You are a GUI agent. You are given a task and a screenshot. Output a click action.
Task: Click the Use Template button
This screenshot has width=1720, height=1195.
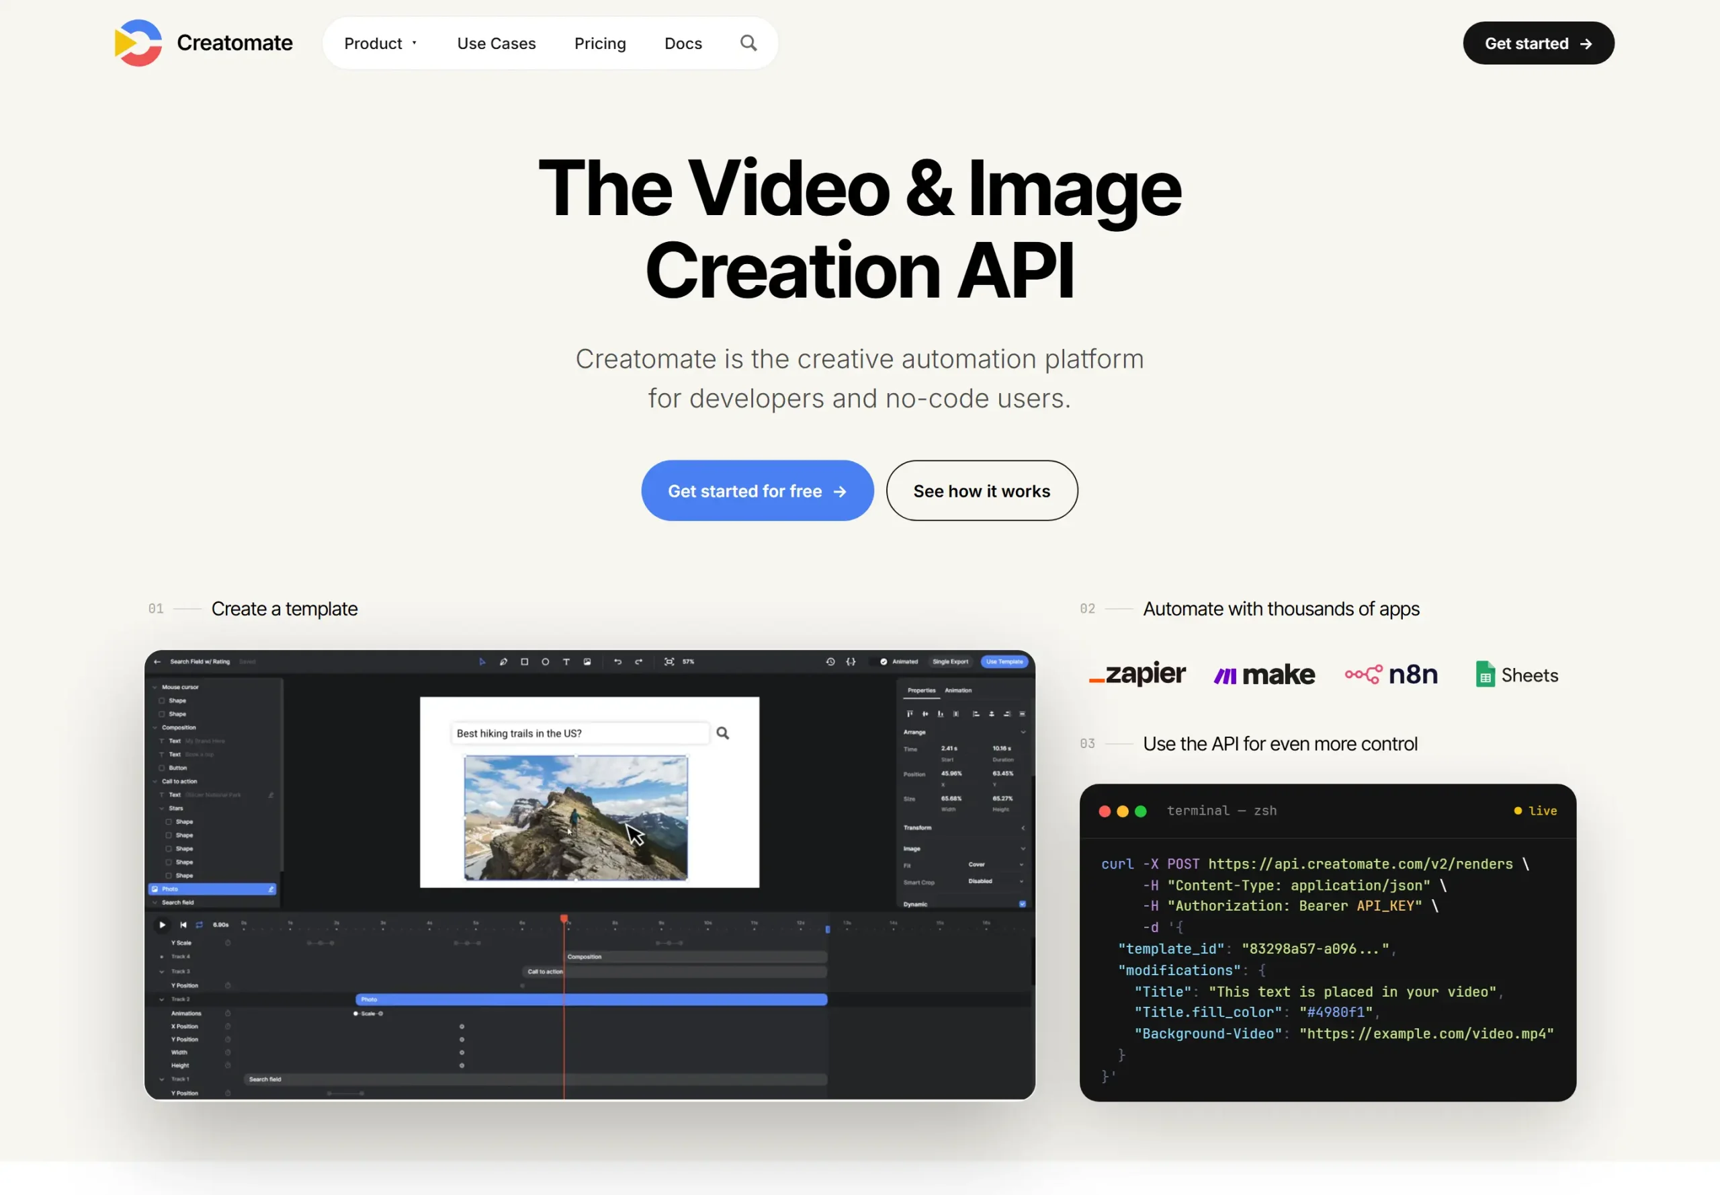1004,662
